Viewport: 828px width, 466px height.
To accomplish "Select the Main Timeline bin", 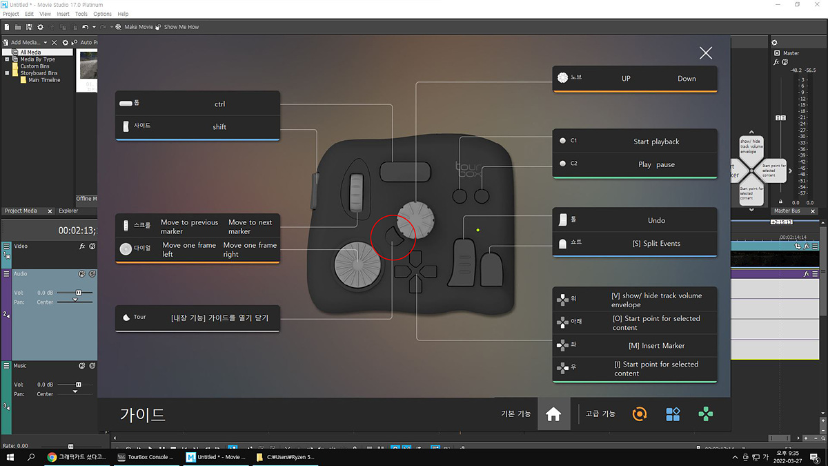I will 44,80.
